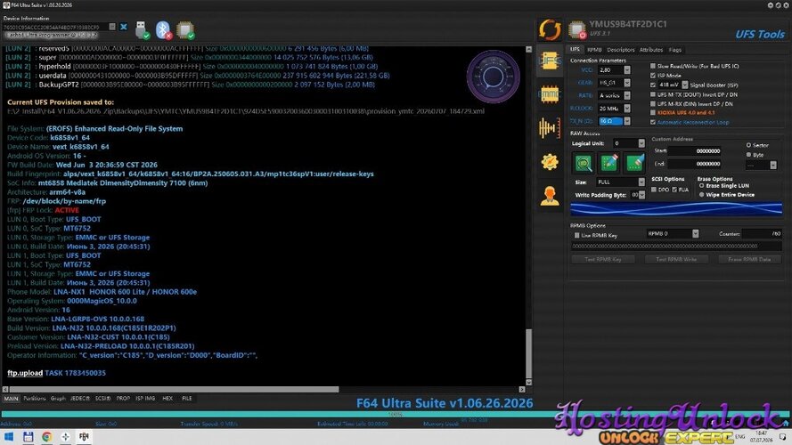
Task: Select the Sector radio button
Action: pos(748,145)
